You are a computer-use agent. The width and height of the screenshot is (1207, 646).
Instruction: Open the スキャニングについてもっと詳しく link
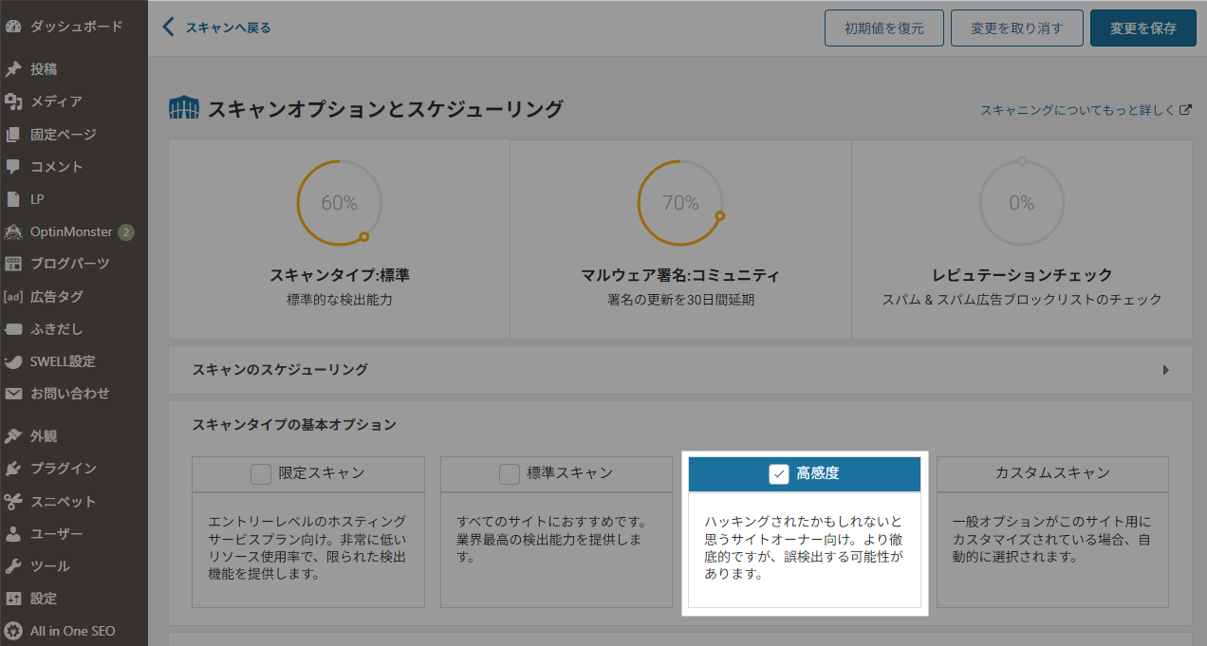pyautogui.click(x=1083, y=110)
